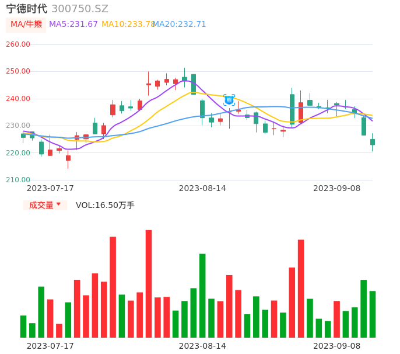
Task: Select the tallest green volume bar
Action: pos(202,296)
